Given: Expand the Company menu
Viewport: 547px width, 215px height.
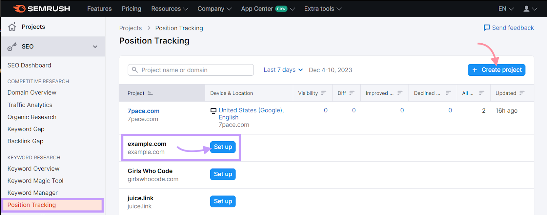Looking at the screenshot, I should click(x=214, y=9).
